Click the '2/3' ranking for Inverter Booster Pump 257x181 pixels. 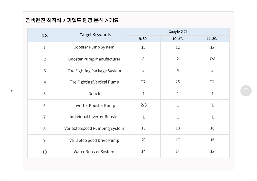pyautogui.click(x=144, y=105)
